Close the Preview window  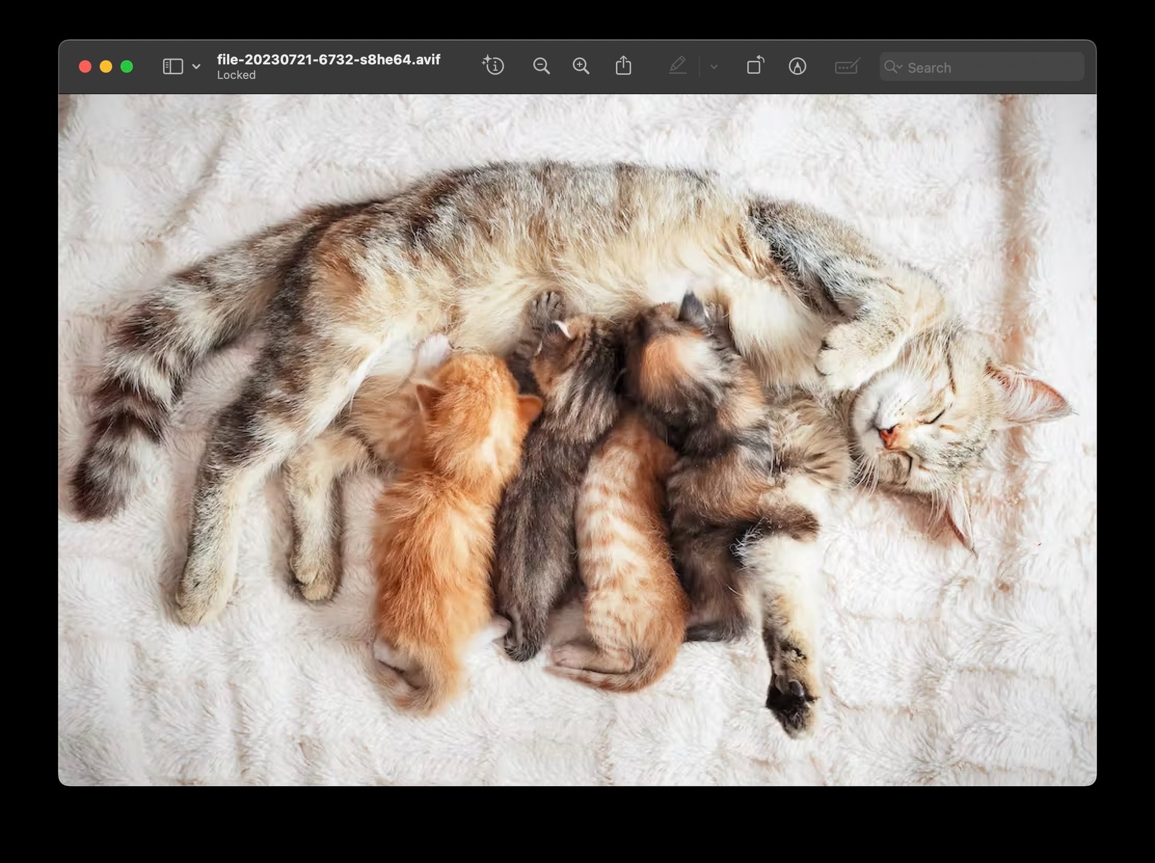coord(85,67)
